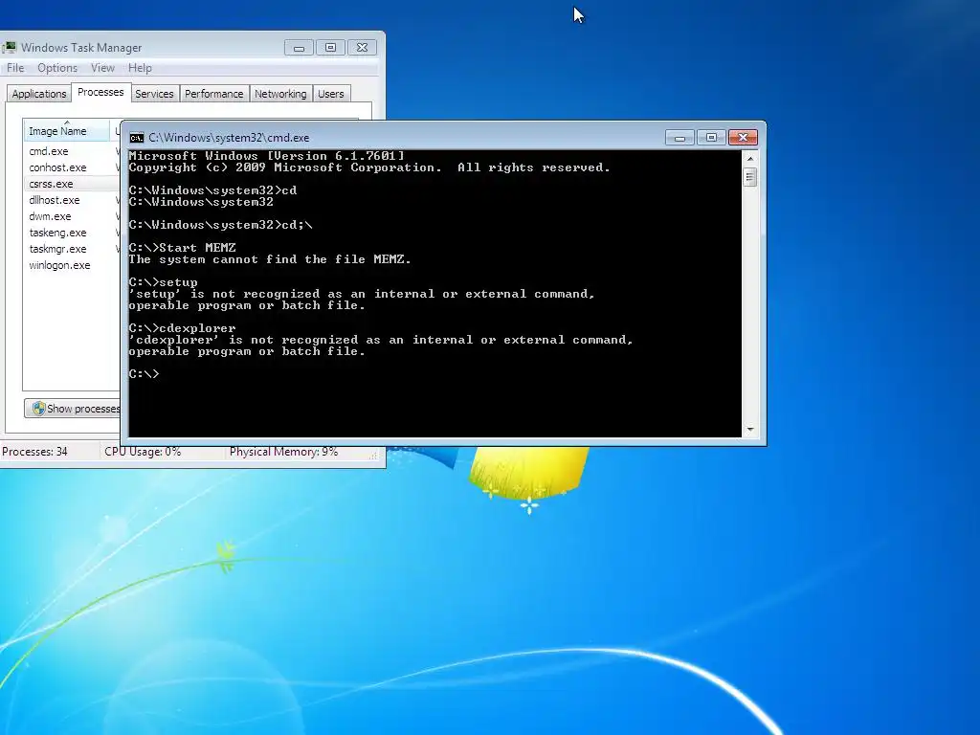Minimize the Windows Task Manager window
The height and width of the screenshot is (735, 980).
click(x=299, y=48)
